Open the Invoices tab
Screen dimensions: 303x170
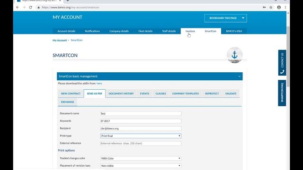pyautogui.click(x=190, y=31)
